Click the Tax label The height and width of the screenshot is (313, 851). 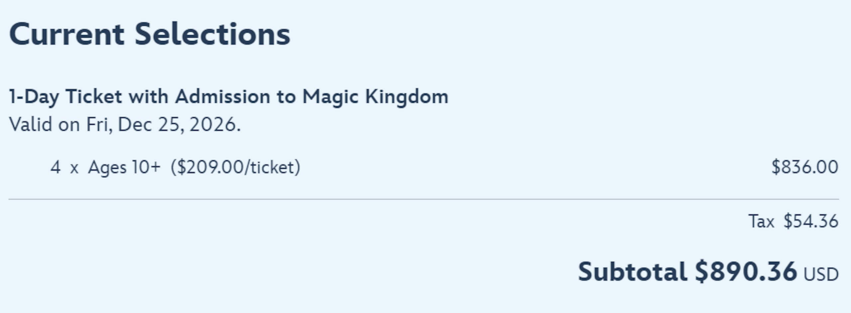click(x=761, y=221)
